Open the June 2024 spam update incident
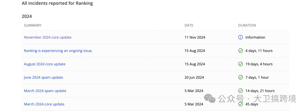This screenshot has width=306, height=111. click(43, 77)
